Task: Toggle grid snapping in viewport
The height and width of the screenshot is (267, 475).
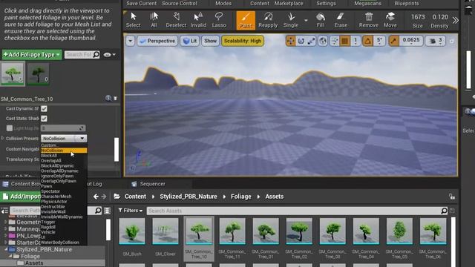Action: (x=344, y=41)
